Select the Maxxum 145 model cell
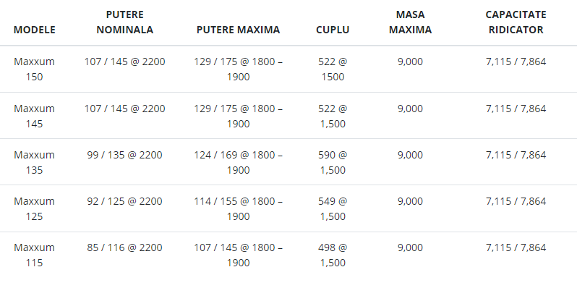The height and width of the screenshot is (288, 577). (x=34, y=116)
